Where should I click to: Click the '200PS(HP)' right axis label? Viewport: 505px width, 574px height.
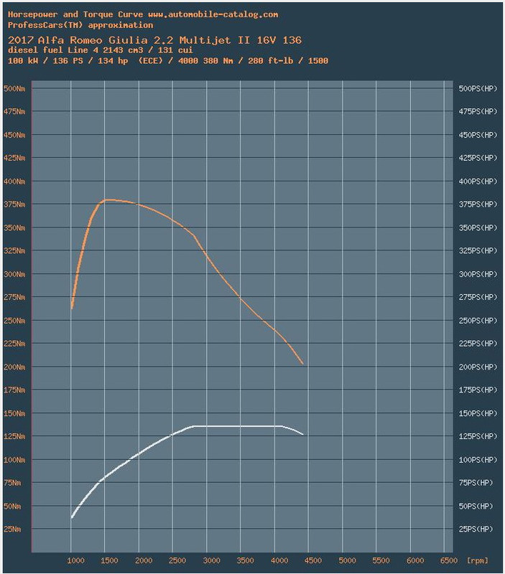pyautogui.click(x=478, y=367)
